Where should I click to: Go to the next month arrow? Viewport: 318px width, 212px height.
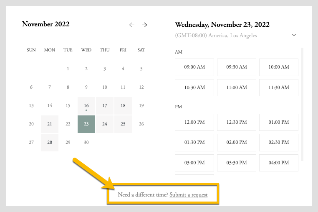(144, 25)
